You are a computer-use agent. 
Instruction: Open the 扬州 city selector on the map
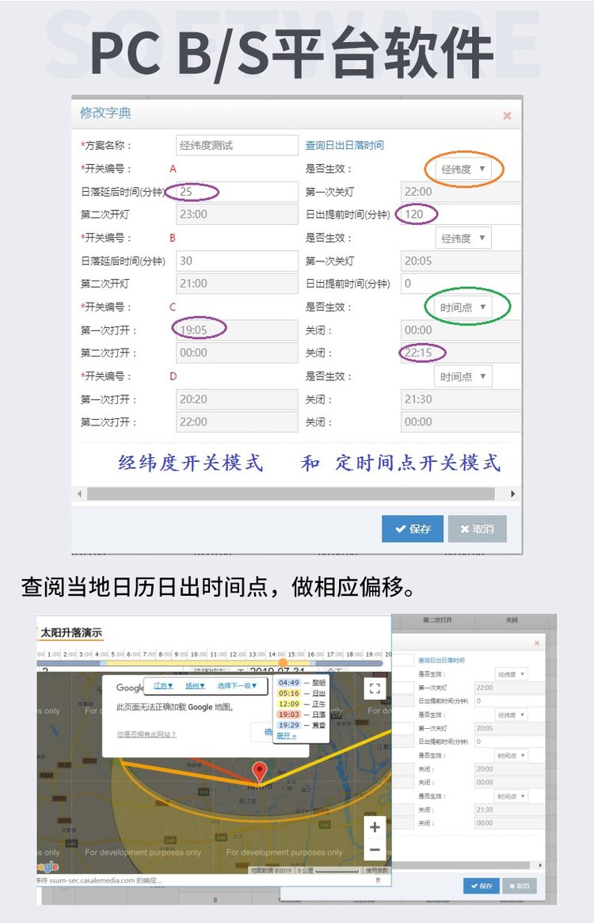tap(196, 686)
